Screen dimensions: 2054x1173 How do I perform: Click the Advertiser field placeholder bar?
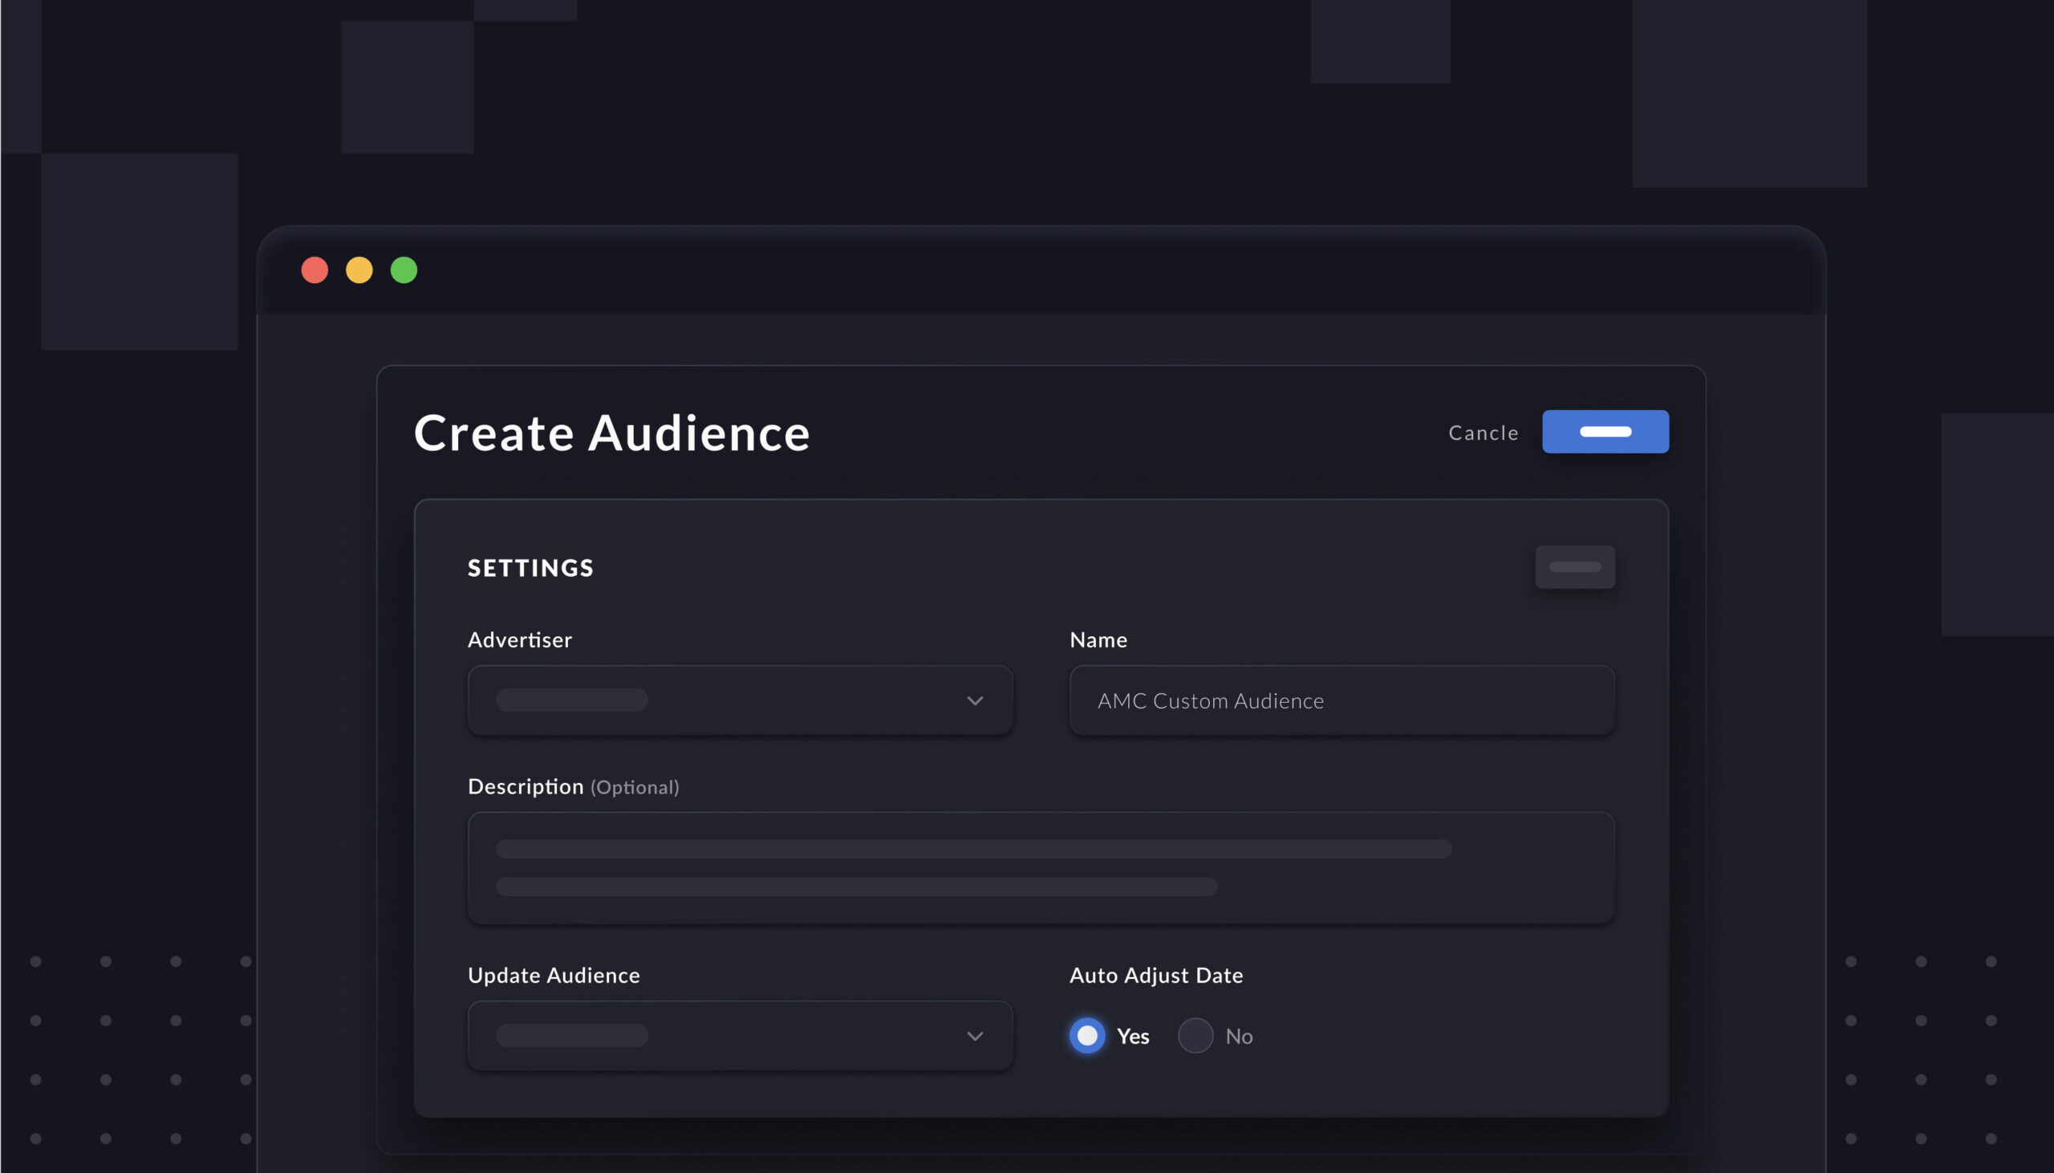[572, 700]
